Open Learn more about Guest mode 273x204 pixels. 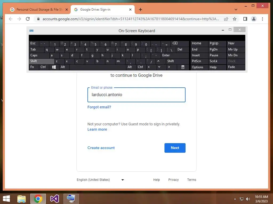97,129
